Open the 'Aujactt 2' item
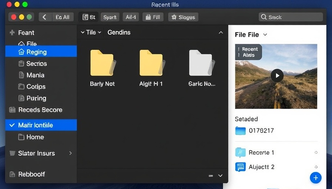Image resolution: width=332 pixels, height=189 pixels. (276, 167)
